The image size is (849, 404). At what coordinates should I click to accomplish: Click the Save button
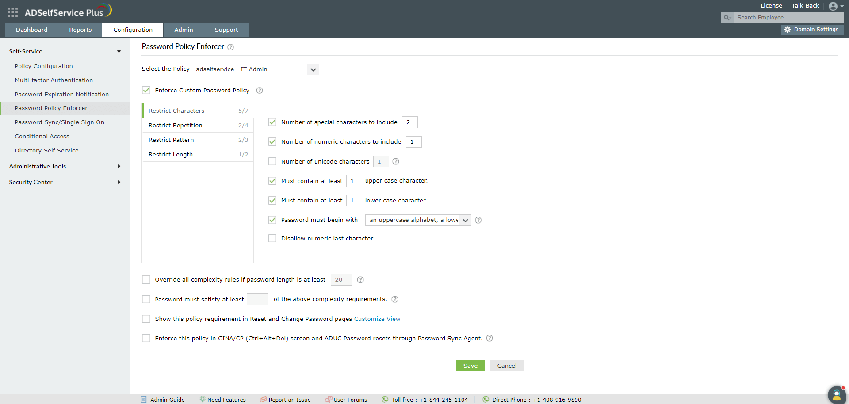[x=470, y=366]
